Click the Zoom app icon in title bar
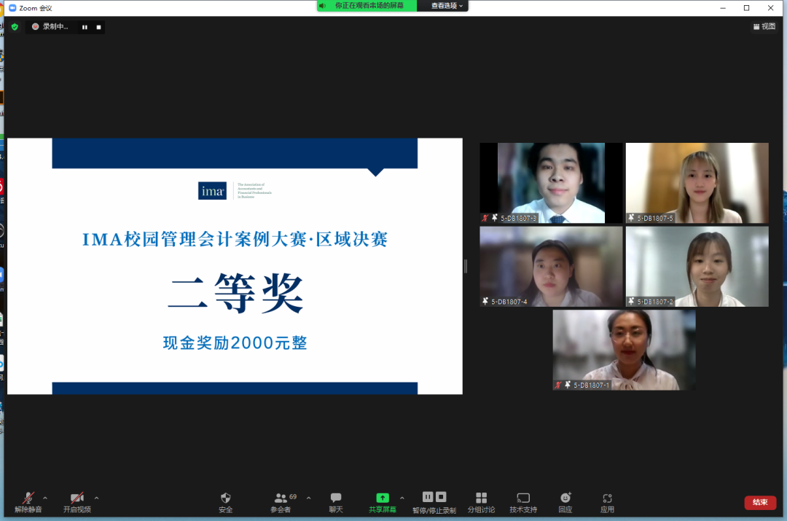This screenshot has height=521, width=787. (x=12, y=8)
